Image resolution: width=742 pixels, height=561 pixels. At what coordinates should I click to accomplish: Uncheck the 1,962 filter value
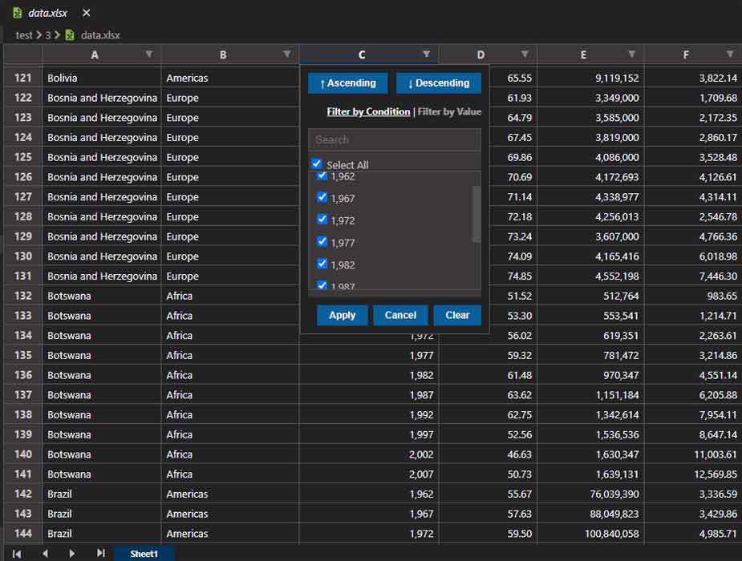point(322,176)
